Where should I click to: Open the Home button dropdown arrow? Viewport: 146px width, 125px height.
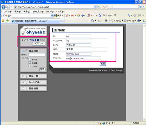point(96,21)
